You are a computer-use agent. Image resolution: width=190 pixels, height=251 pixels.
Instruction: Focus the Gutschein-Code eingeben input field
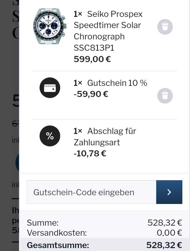pyautogui.click(x=92, y=192)
